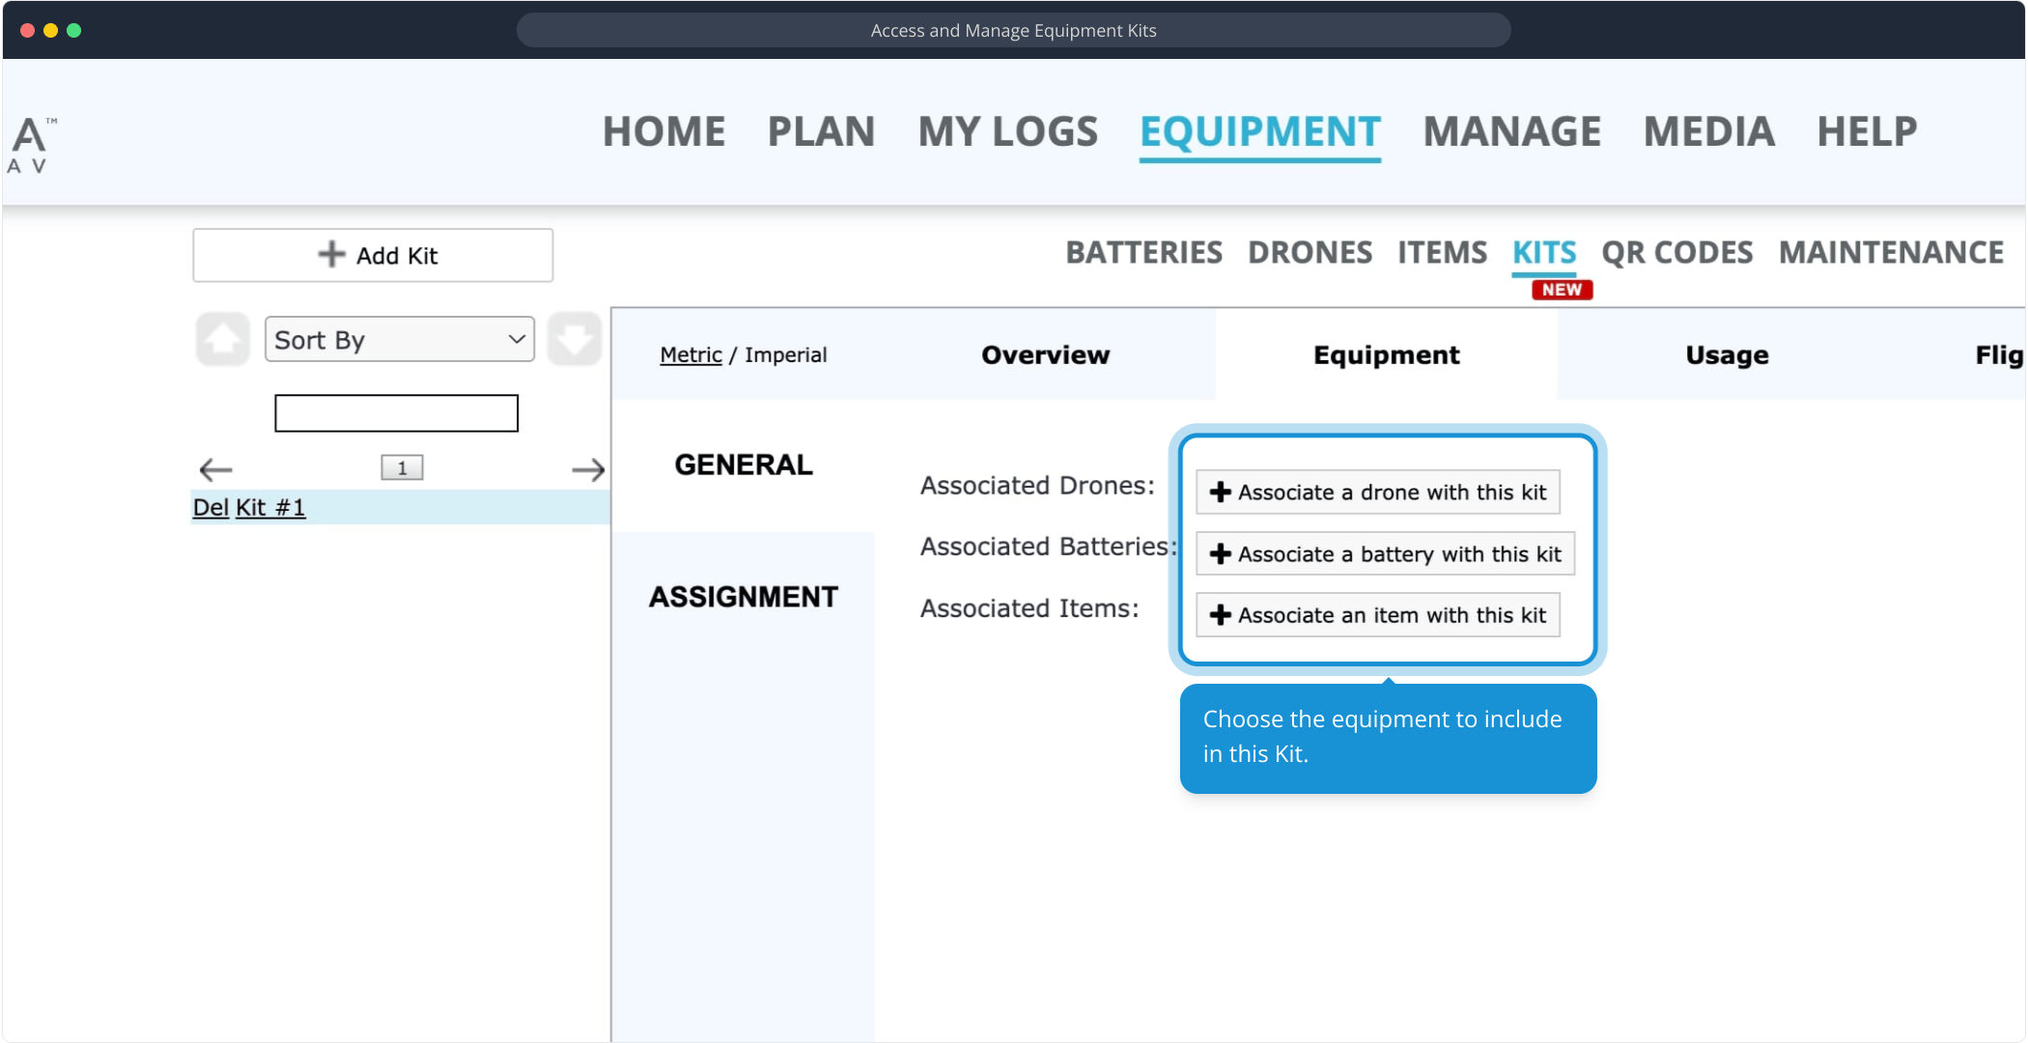2028x1043 pixels.
Task: Go to next page with right arrow
Action: click(x=588, y=469)
